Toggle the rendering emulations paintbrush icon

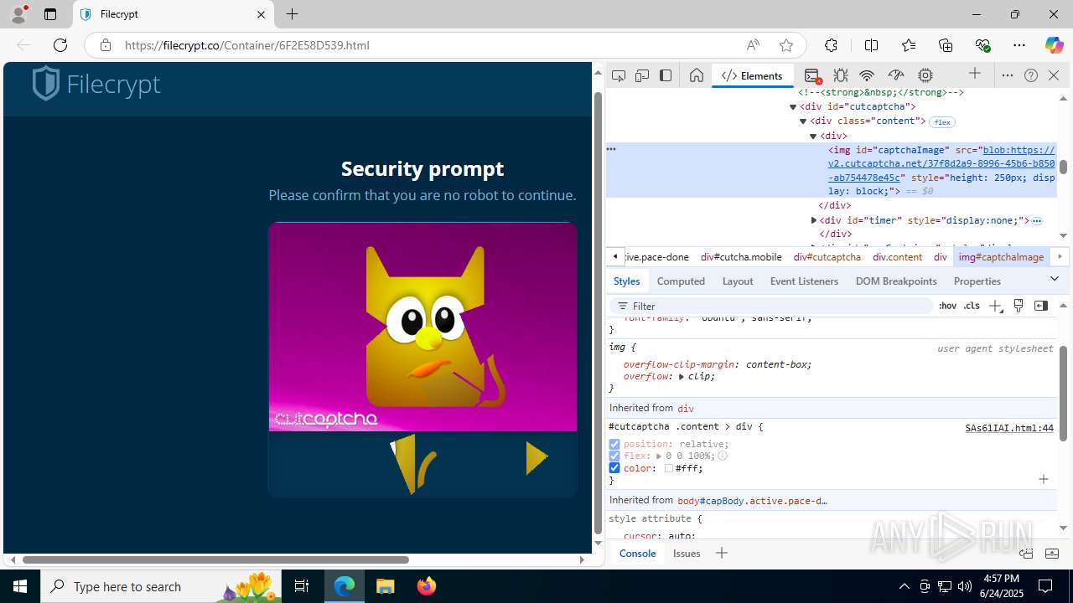click(1019, 306)
